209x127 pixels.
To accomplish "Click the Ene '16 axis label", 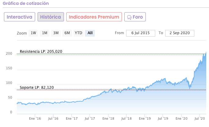I will tap(35, 118).
